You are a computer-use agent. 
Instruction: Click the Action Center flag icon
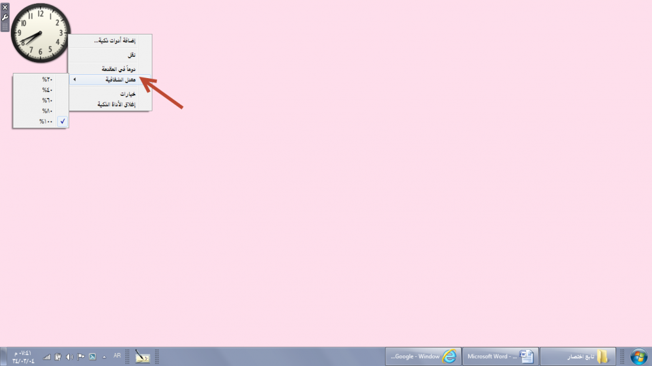pos(81,356)
